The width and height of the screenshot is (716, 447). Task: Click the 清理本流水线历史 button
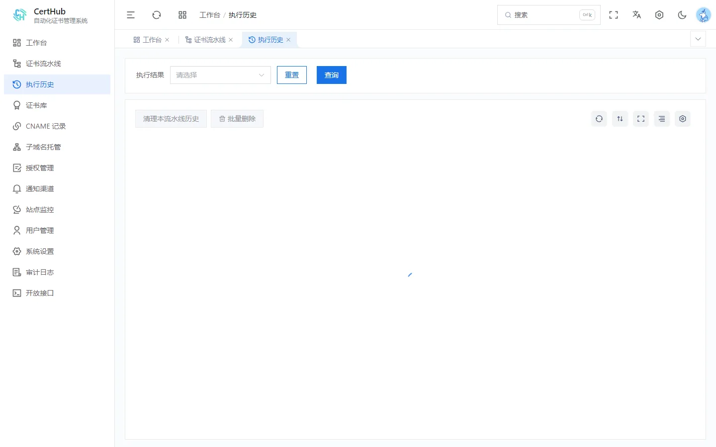[171, 119]
